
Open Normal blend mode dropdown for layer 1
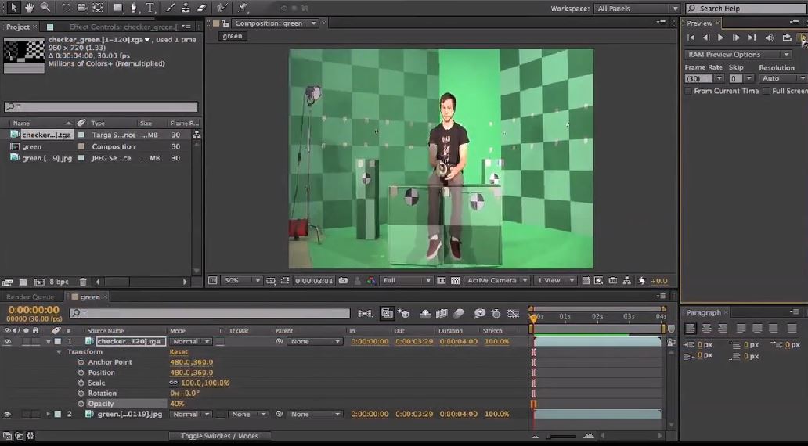pos(191,341)
